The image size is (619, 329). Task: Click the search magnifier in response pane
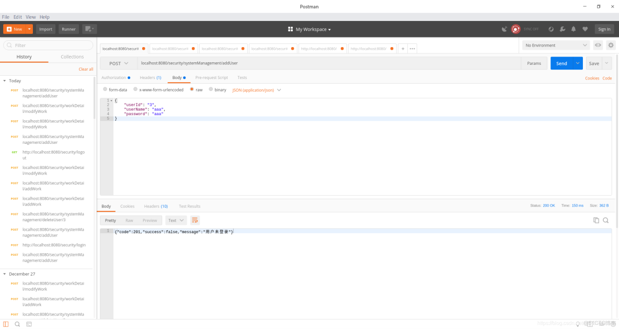(605, 220)
